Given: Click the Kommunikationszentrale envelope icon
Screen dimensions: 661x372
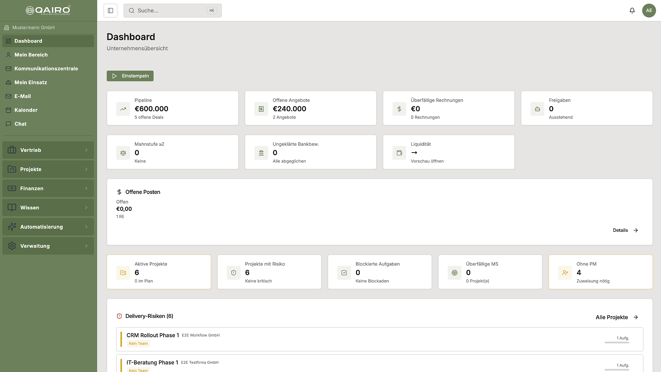Looking at the screenshot, I should [x=8, y=69].
